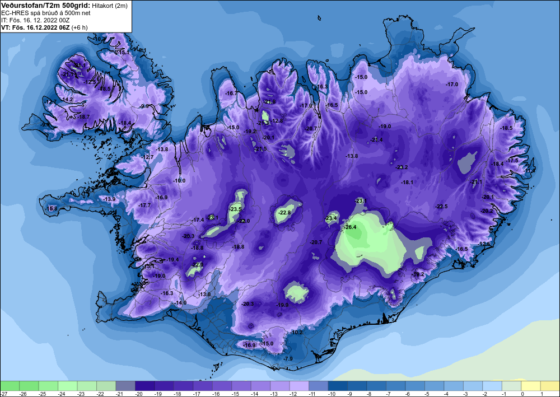Image resolution: width=560 pixels, height=397 pixels.
Task: Click the -17.7 temperature label
Action: 144,205
